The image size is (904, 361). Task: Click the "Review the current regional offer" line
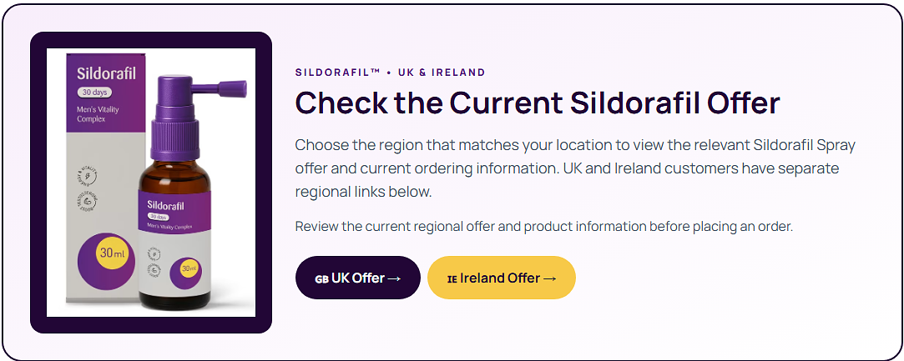pos(544,226)
